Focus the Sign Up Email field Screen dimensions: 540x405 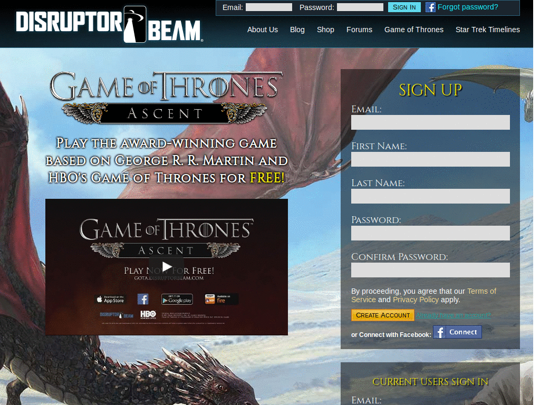coord(430,122)
